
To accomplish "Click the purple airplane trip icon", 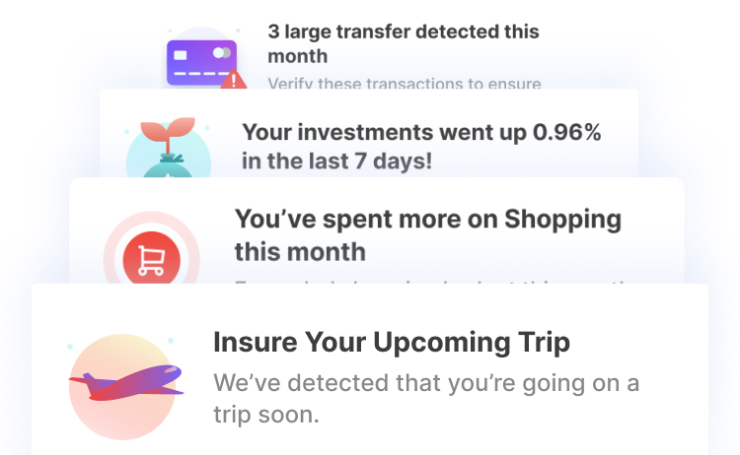I will 126,383.
